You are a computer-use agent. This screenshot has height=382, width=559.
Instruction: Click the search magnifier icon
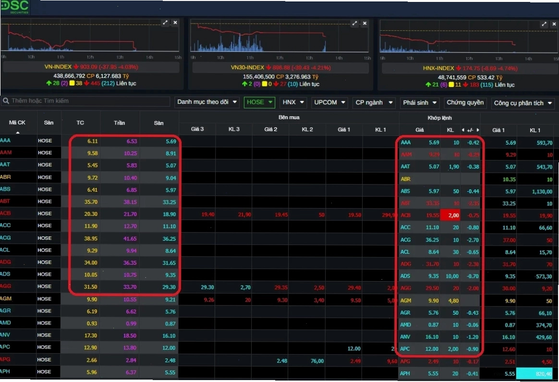tap(6, 101)
